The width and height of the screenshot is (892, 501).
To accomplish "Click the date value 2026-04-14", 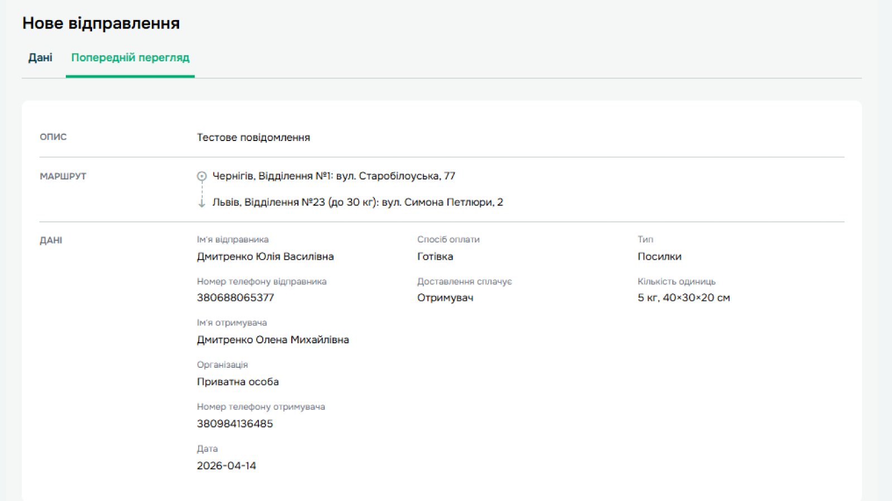I will (226, 466).
